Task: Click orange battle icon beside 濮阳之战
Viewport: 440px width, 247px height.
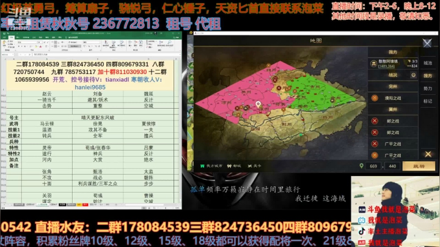Action: pos(375,98)
